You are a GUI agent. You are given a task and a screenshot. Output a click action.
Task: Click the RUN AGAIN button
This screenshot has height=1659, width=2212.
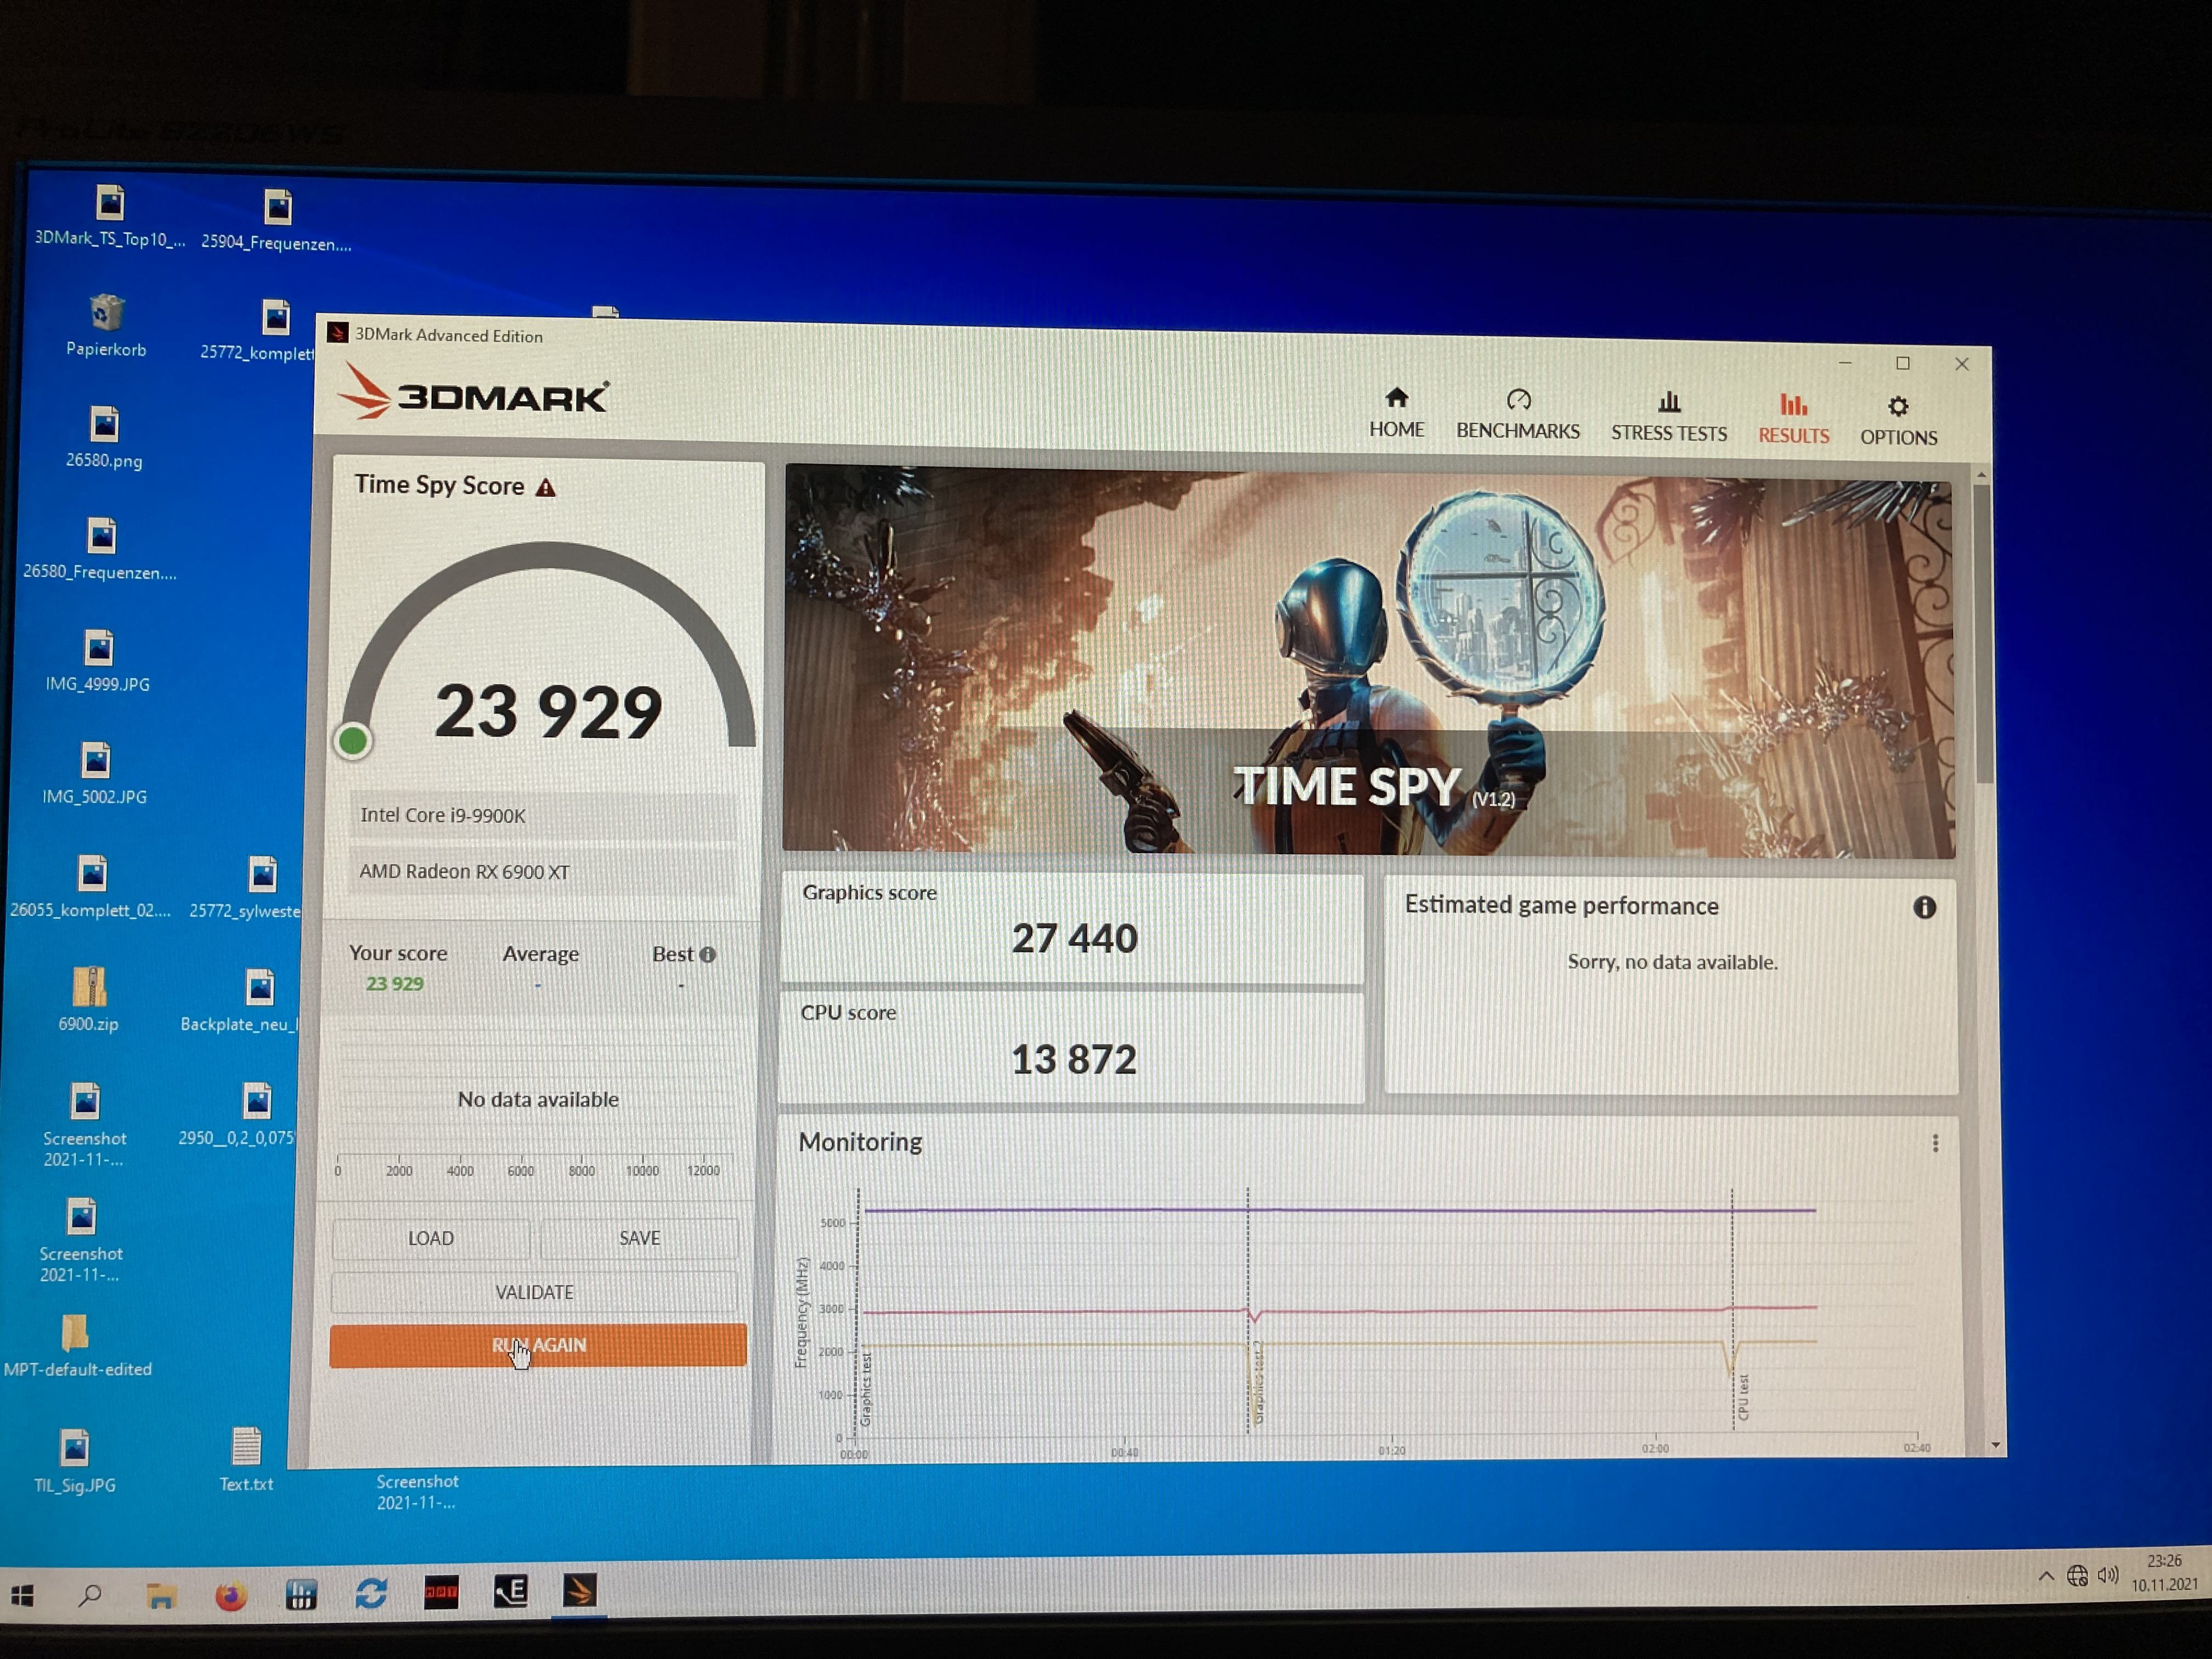(x=538, y=1345)
